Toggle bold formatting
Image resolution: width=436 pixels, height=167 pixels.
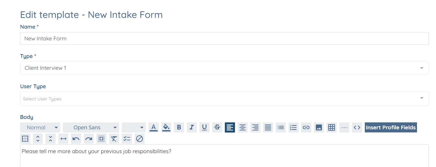click(179, 127)
